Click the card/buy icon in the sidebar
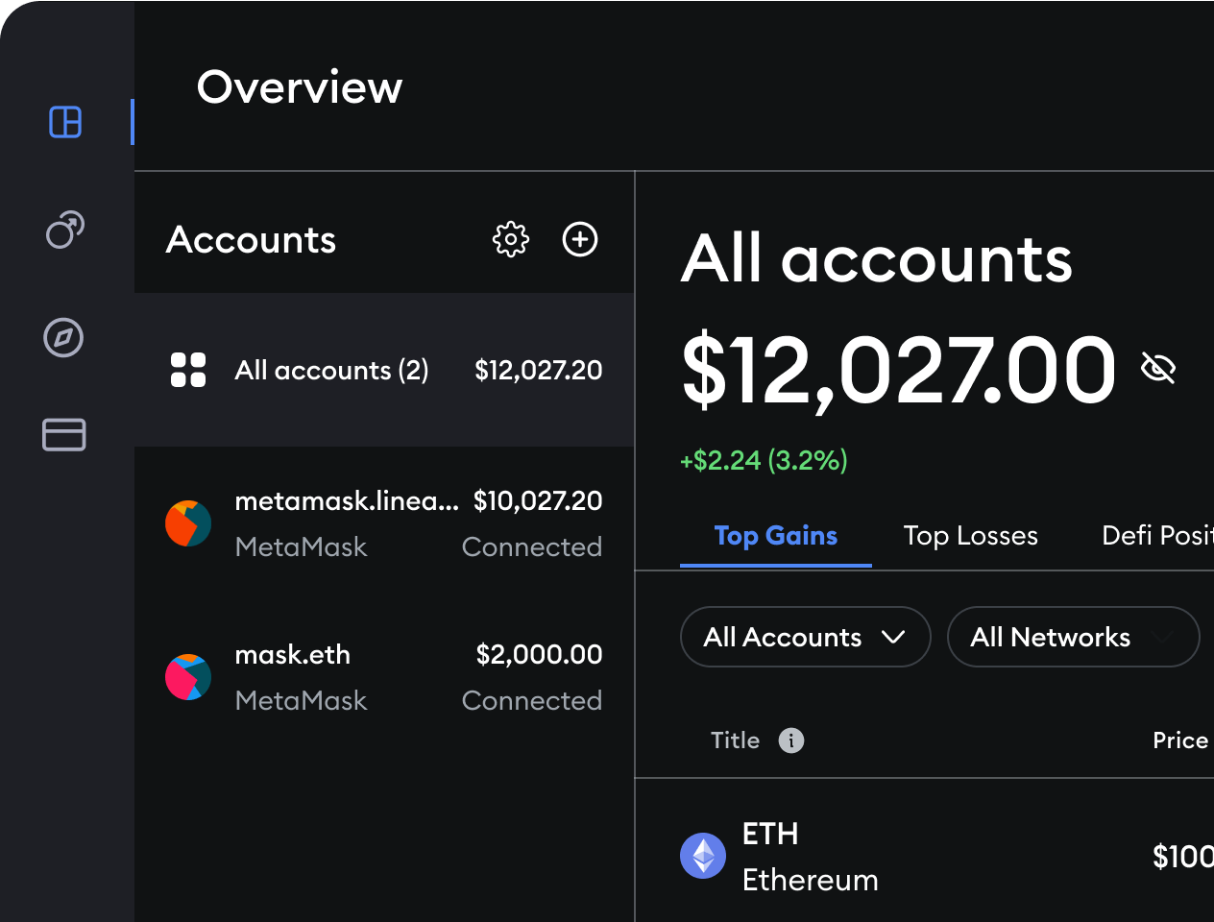This screenshot has height=922, width=1214. (63, 434)
